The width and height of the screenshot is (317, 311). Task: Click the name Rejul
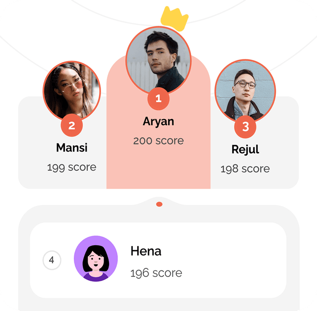[x=245, y=150]
